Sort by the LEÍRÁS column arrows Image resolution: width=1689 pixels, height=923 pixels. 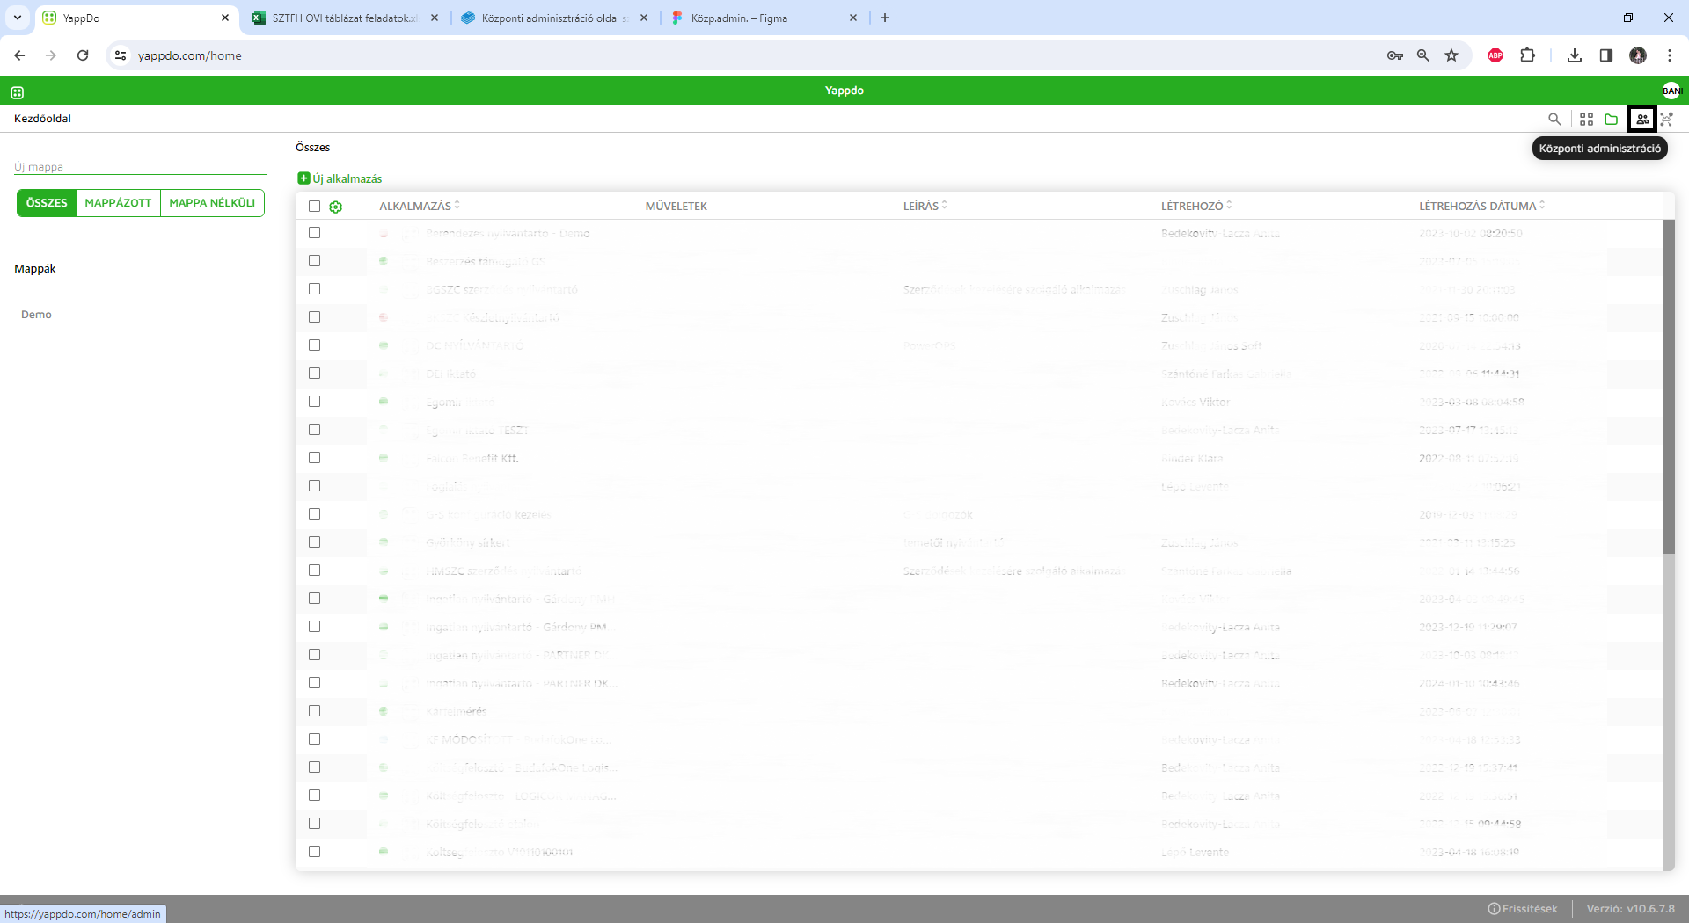coord(945,206)
